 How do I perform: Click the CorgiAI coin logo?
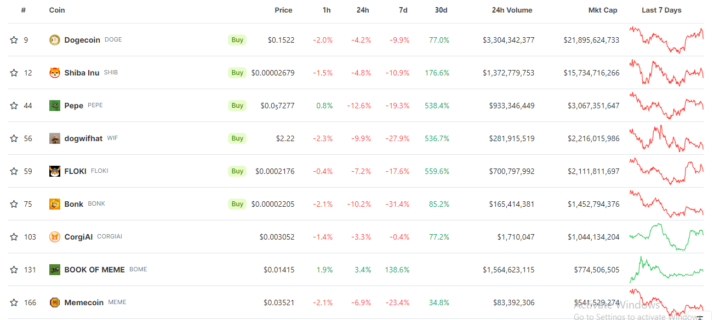point(55,237)
